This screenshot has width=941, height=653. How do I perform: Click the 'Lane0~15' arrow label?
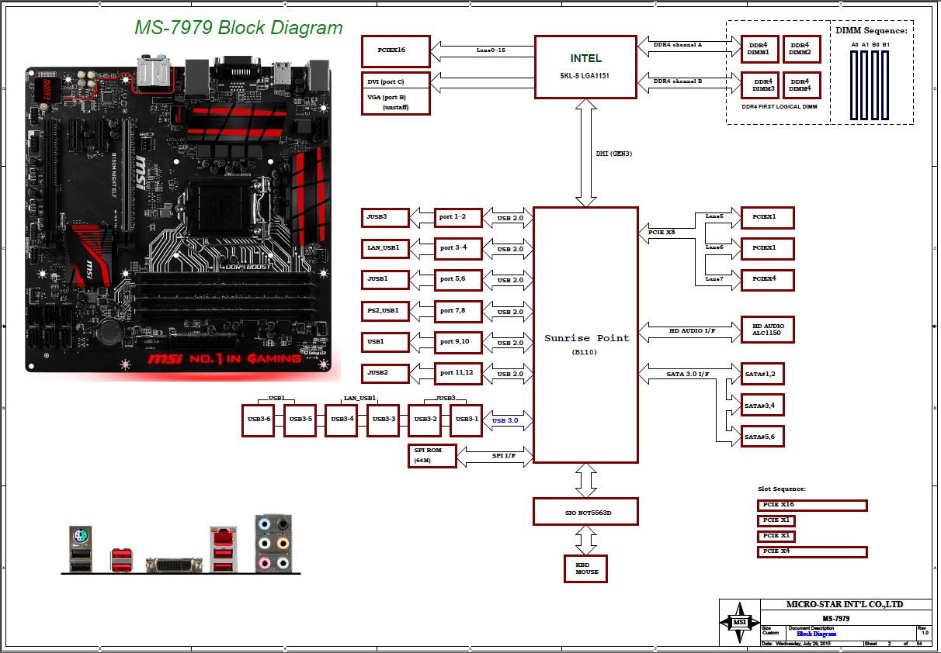click(491, 50)
